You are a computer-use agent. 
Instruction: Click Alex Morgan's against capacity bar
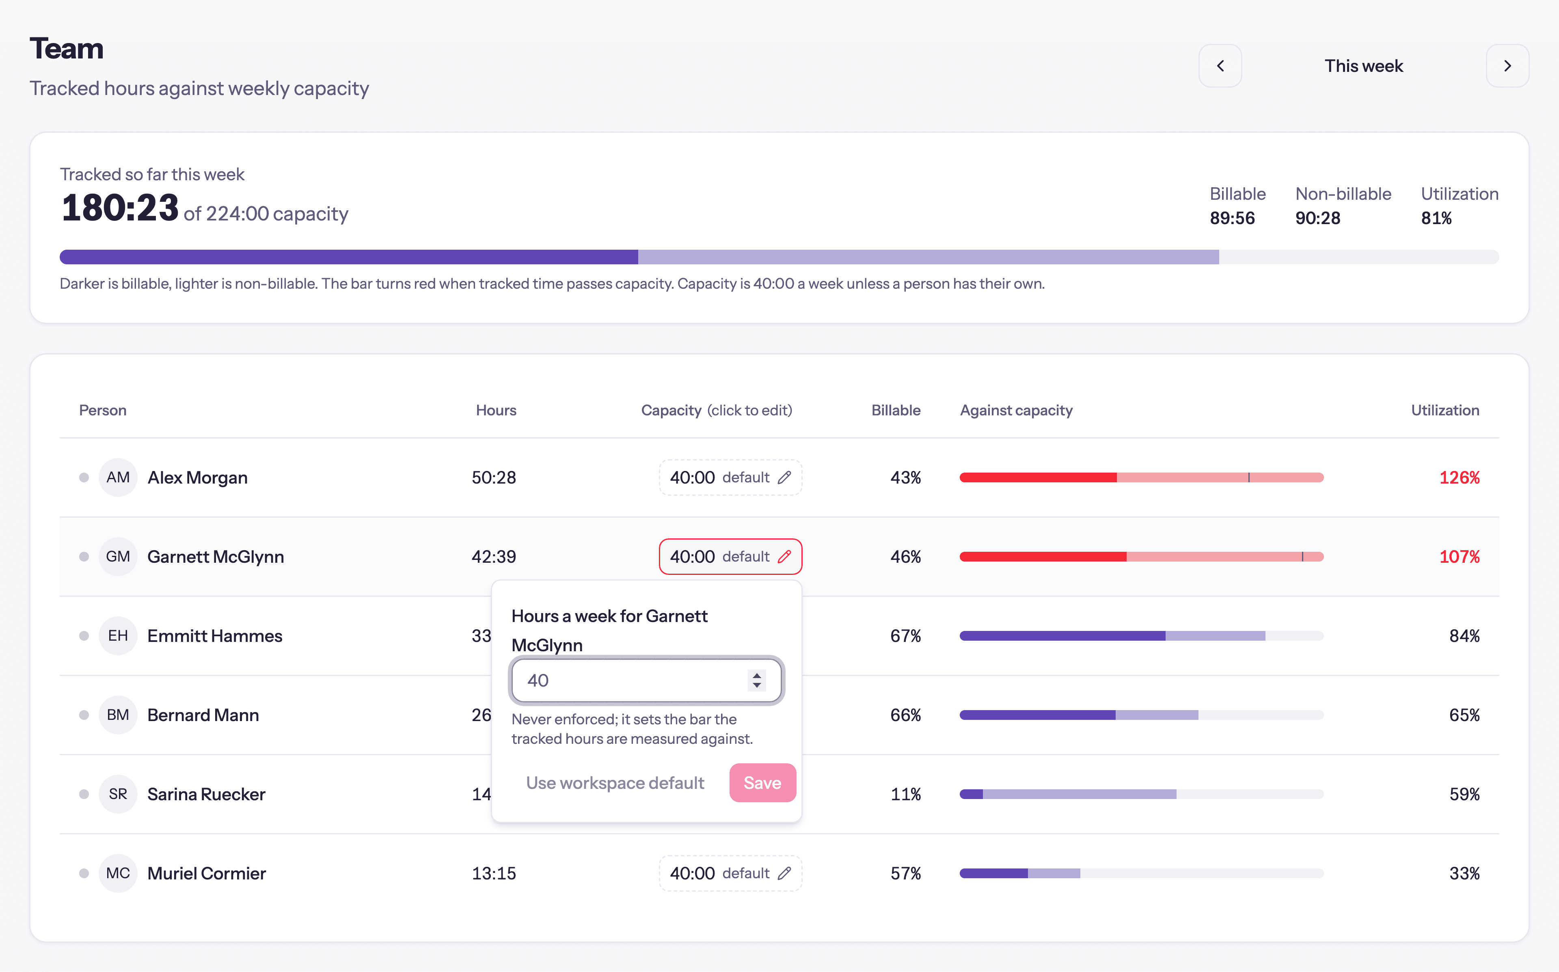click(x=1141, y=477)
